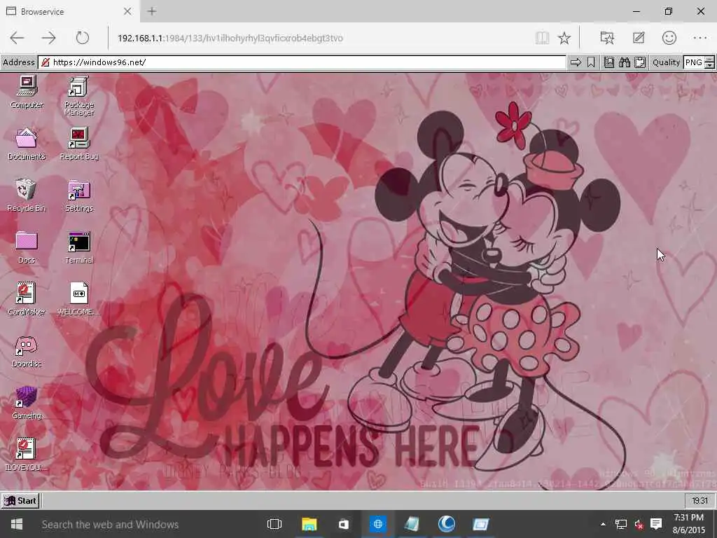The image size is (717, 538).
Task: Open a new tab with plus button
Action: click(x=152, y=11)
